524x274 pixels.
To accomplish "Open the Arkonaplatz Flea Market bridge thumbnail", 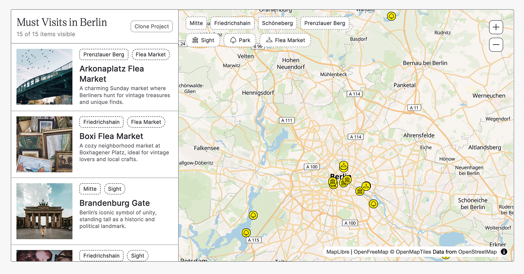I will pyautogui.click(x=44, y=77).
